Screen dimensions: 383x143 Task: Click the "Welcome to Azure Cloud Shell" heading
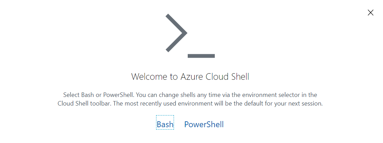coord(190,76)
